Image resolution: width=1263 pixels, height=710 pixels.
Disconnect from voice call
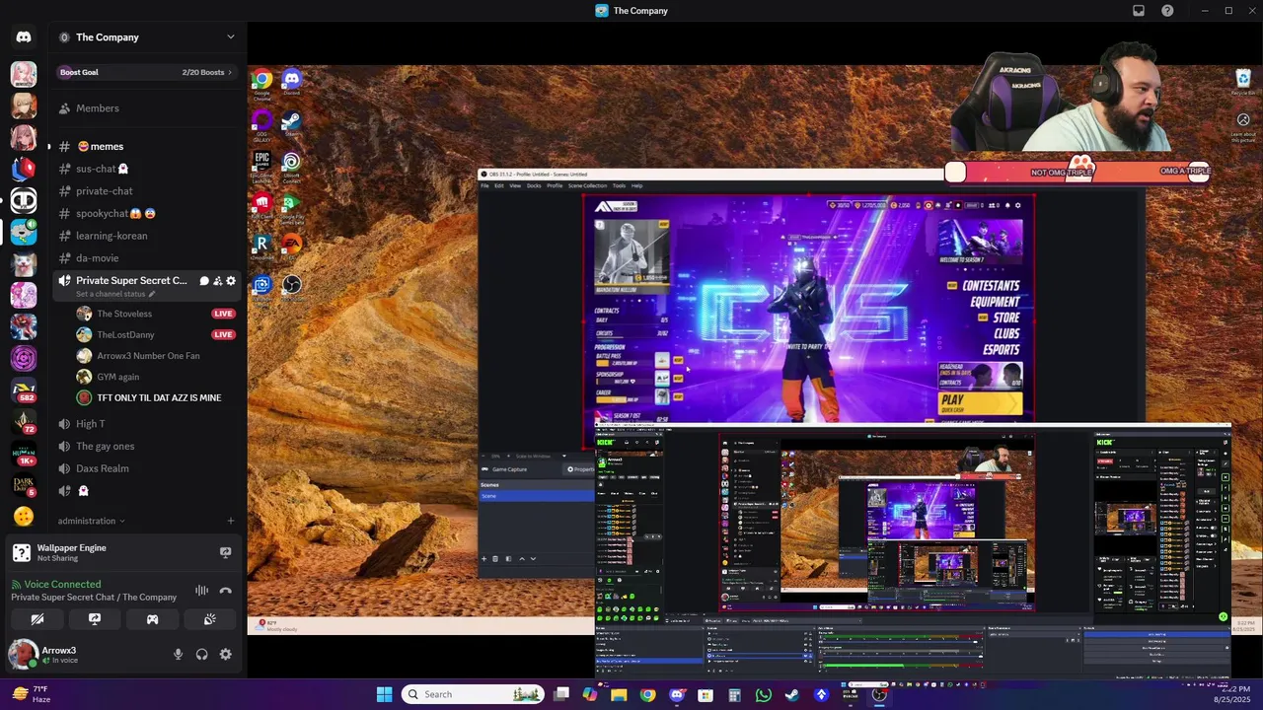pos(225,591)
